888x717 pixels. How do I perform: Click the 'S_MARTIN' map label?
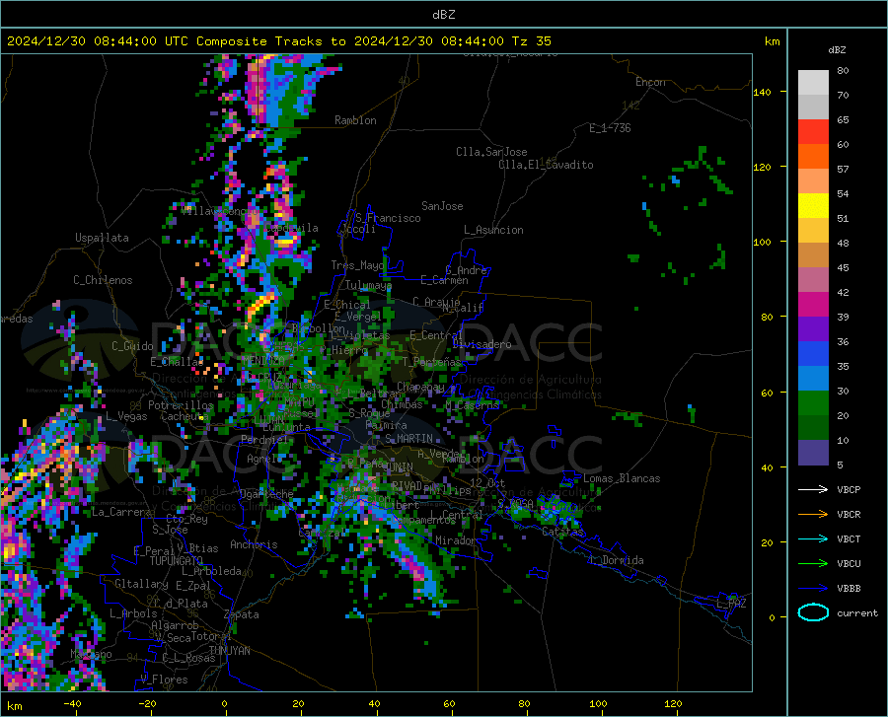[408, 439]
